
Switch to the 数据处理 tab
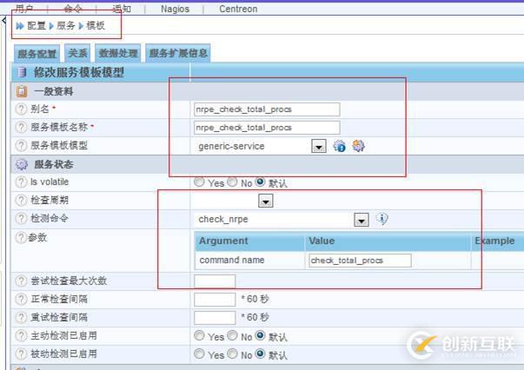click(118, 53)
